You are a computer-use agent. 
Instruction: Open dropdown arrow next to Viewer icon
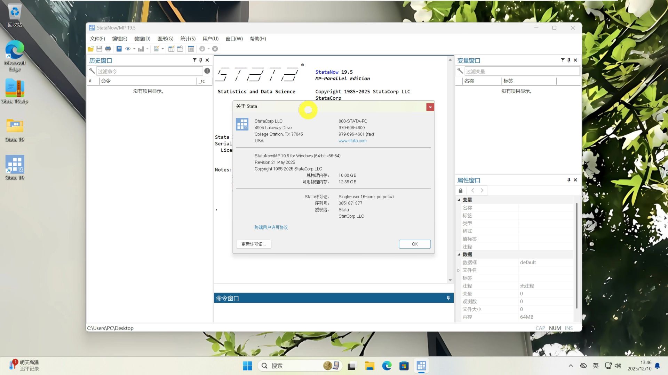coord(134,49)
